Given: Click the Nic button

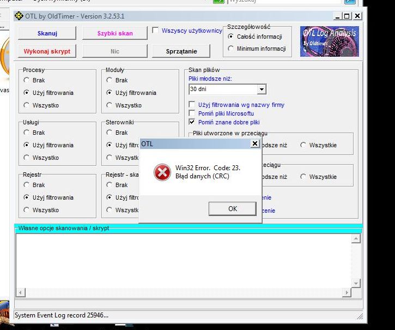Looking at the screenshot, I should 115,51.
